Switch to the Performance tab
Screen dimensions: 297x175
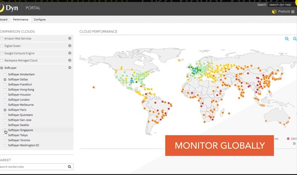(20, 19)
